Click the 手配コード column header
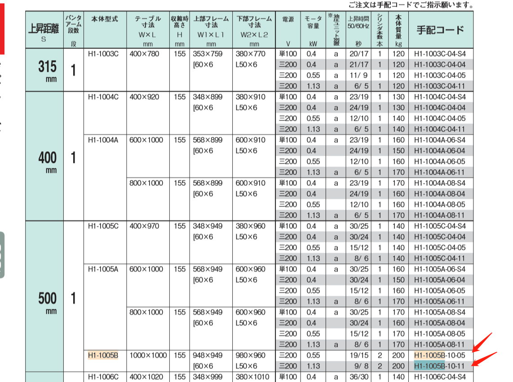The height and width of the screenshot is (382, 513). point(440,29)
